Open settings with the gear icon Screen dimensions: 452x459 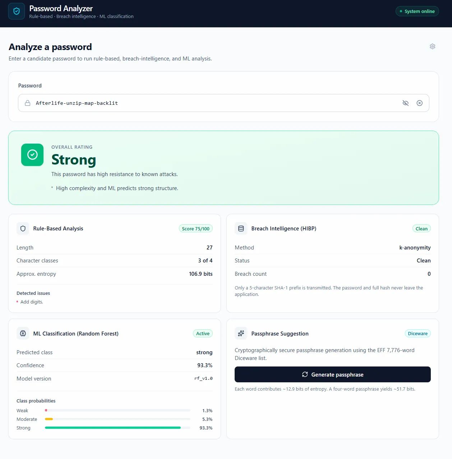tap(433, 46)
